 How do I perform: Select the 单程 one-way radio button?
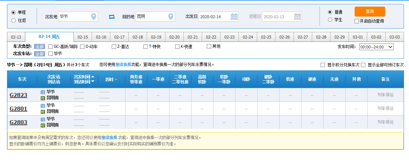pos(13,12)
